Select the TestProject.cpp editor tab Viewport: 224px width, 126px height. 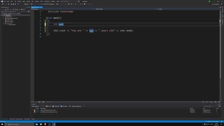[x=35, y=7]
